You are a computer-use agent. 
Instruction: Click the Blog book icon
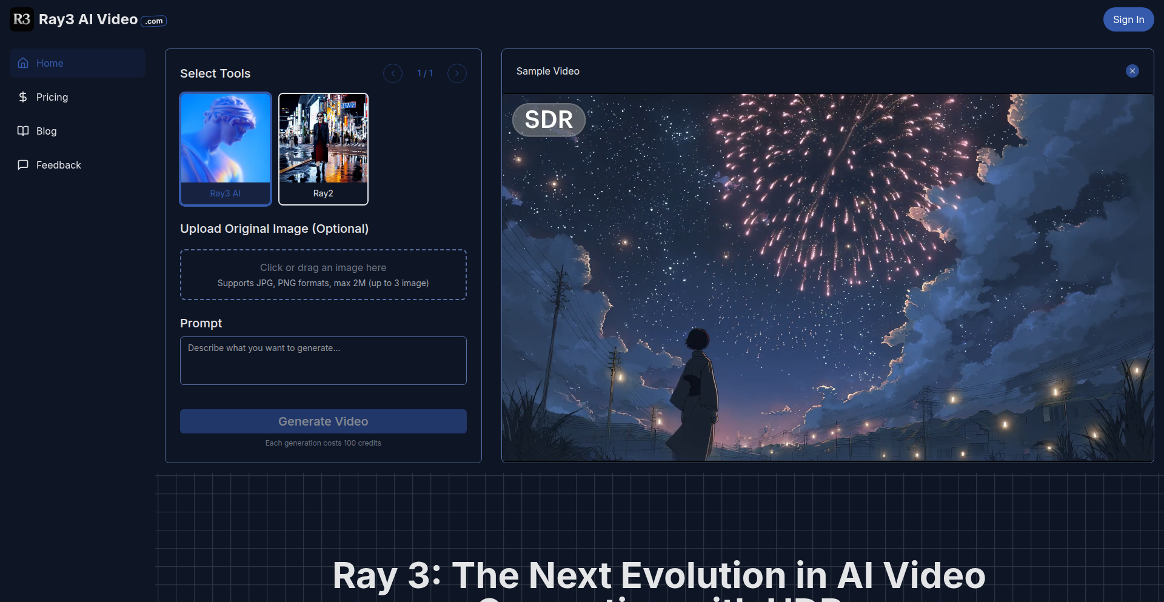click(x=23, y=131)
